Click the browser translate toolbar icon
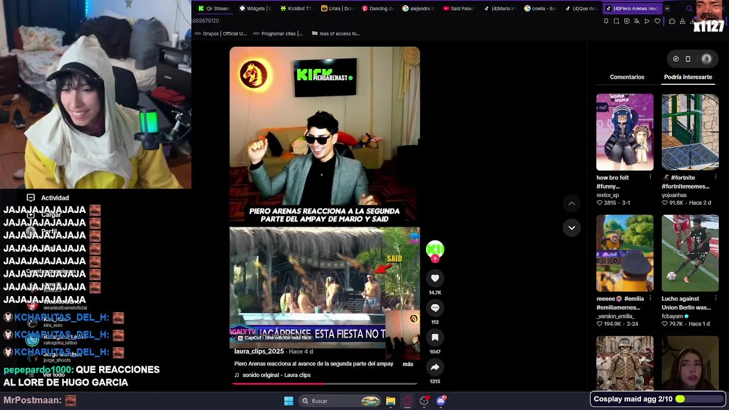Viewport: 729px width, 410px height. pyautogui.click(x=637, y=21)
